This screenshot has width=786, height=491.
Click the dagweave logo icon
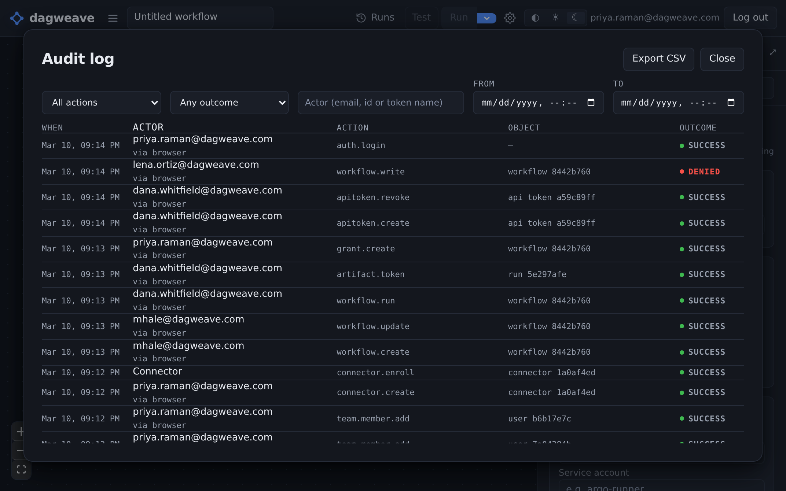[17, 18]
